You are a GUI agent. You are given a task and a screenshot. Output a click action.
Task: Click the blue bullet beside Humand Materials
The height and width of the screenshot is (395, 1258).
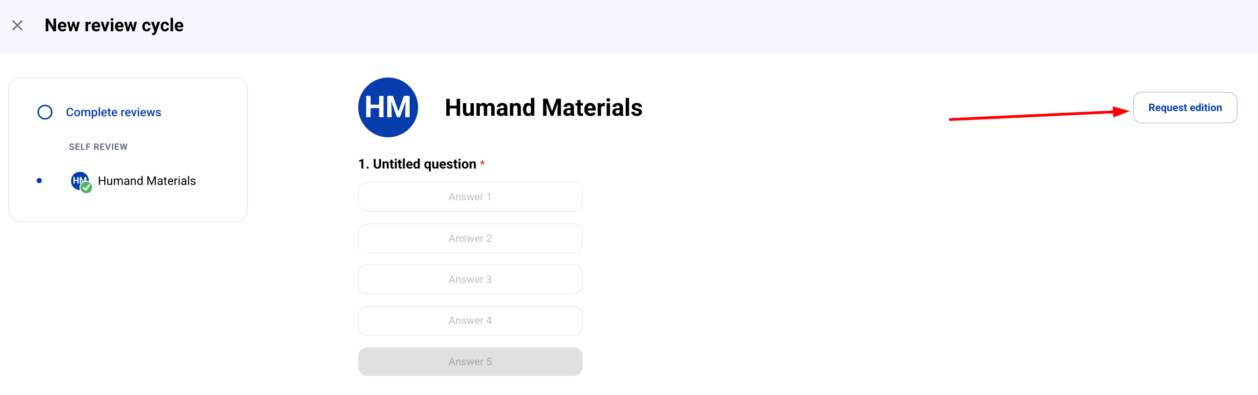39,181
